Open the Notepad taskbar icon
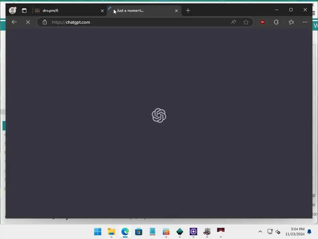The image size is (318, 239). pos(152,232)
